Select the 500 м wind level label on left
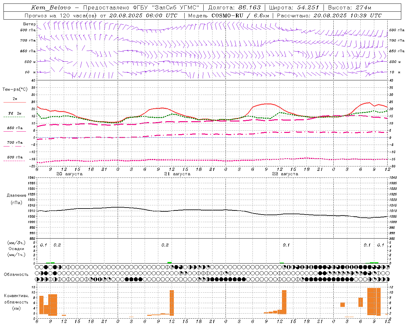 (x=30, y=62)
